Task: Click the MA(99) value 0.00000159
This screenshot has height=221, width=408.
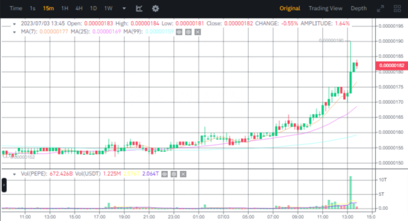Action: point(159,32)
